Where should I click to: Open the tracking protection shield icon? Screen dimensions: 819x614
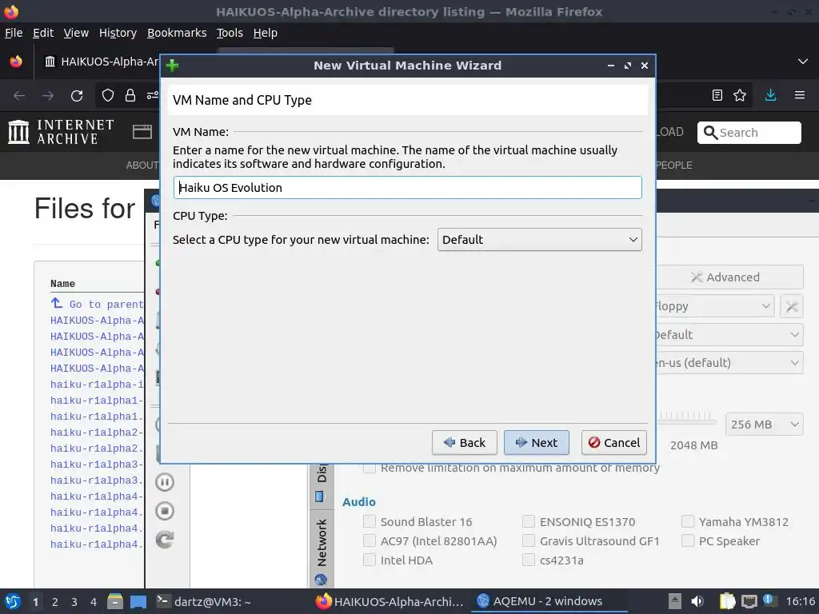pos(108,95)
